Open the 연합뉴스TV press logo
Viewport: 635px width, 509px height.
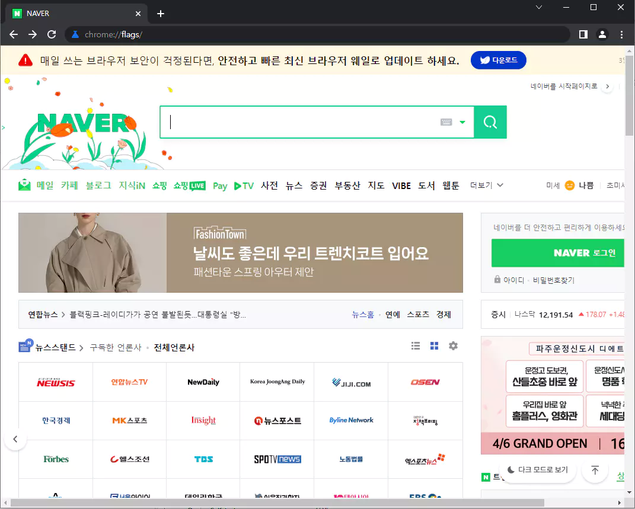[x=130, y=382]
